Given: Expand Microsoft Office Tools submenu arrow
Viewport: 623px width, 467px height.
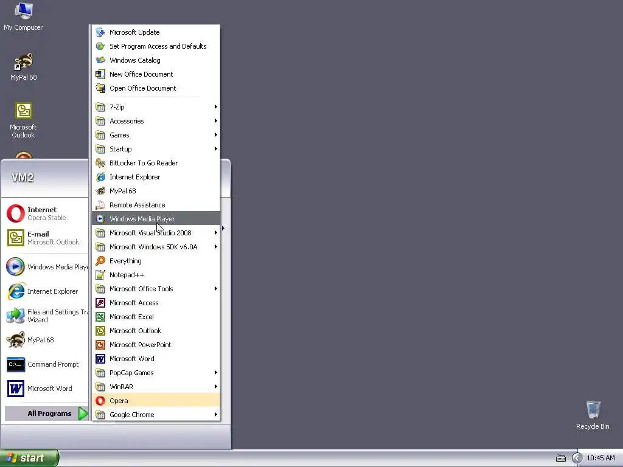Looking at the screenshot, I should point(216,289).
